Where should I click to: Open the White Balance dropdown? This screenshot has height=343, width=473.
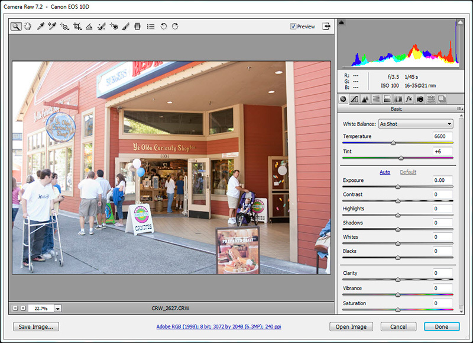pyautogui.click(x=416, y=124)
